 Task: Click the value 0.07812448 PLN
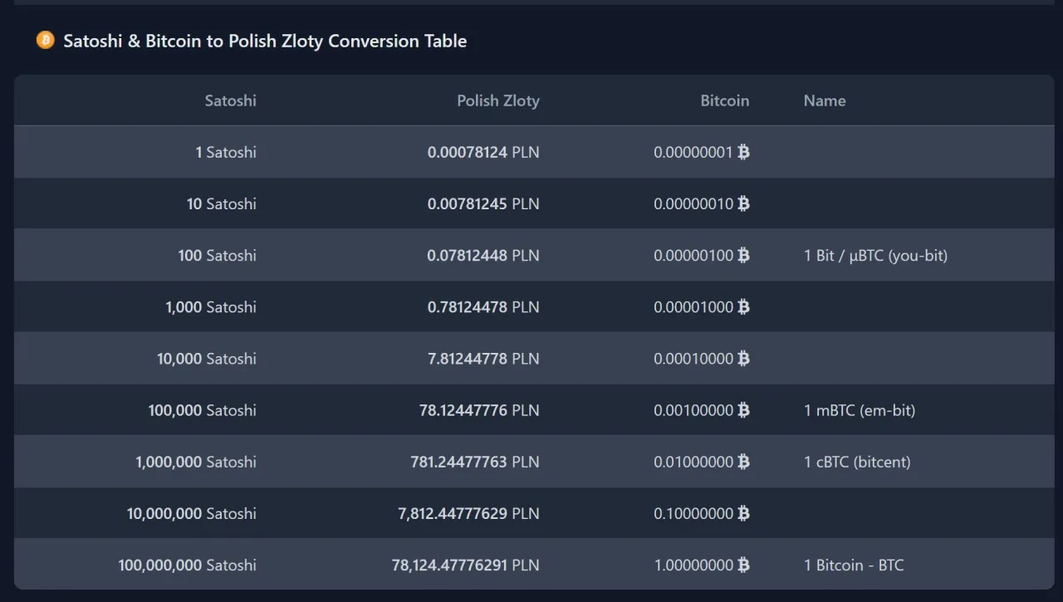pyautogui.click(x=483, y=255)
